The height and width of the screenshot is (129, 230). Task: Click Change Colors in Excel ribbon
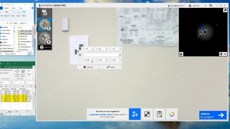pos(17,73)
